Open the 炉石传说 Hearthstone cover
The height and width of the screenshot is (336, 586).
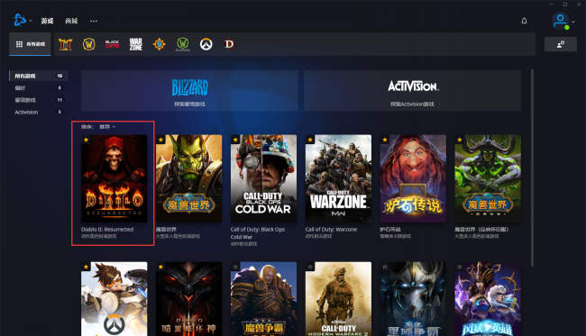click(413, 178)
